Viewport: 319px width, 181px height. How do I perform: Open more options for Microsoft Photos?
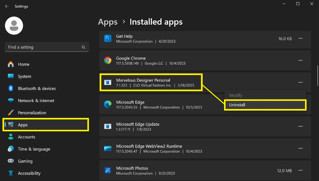click(x=300, y=170)
